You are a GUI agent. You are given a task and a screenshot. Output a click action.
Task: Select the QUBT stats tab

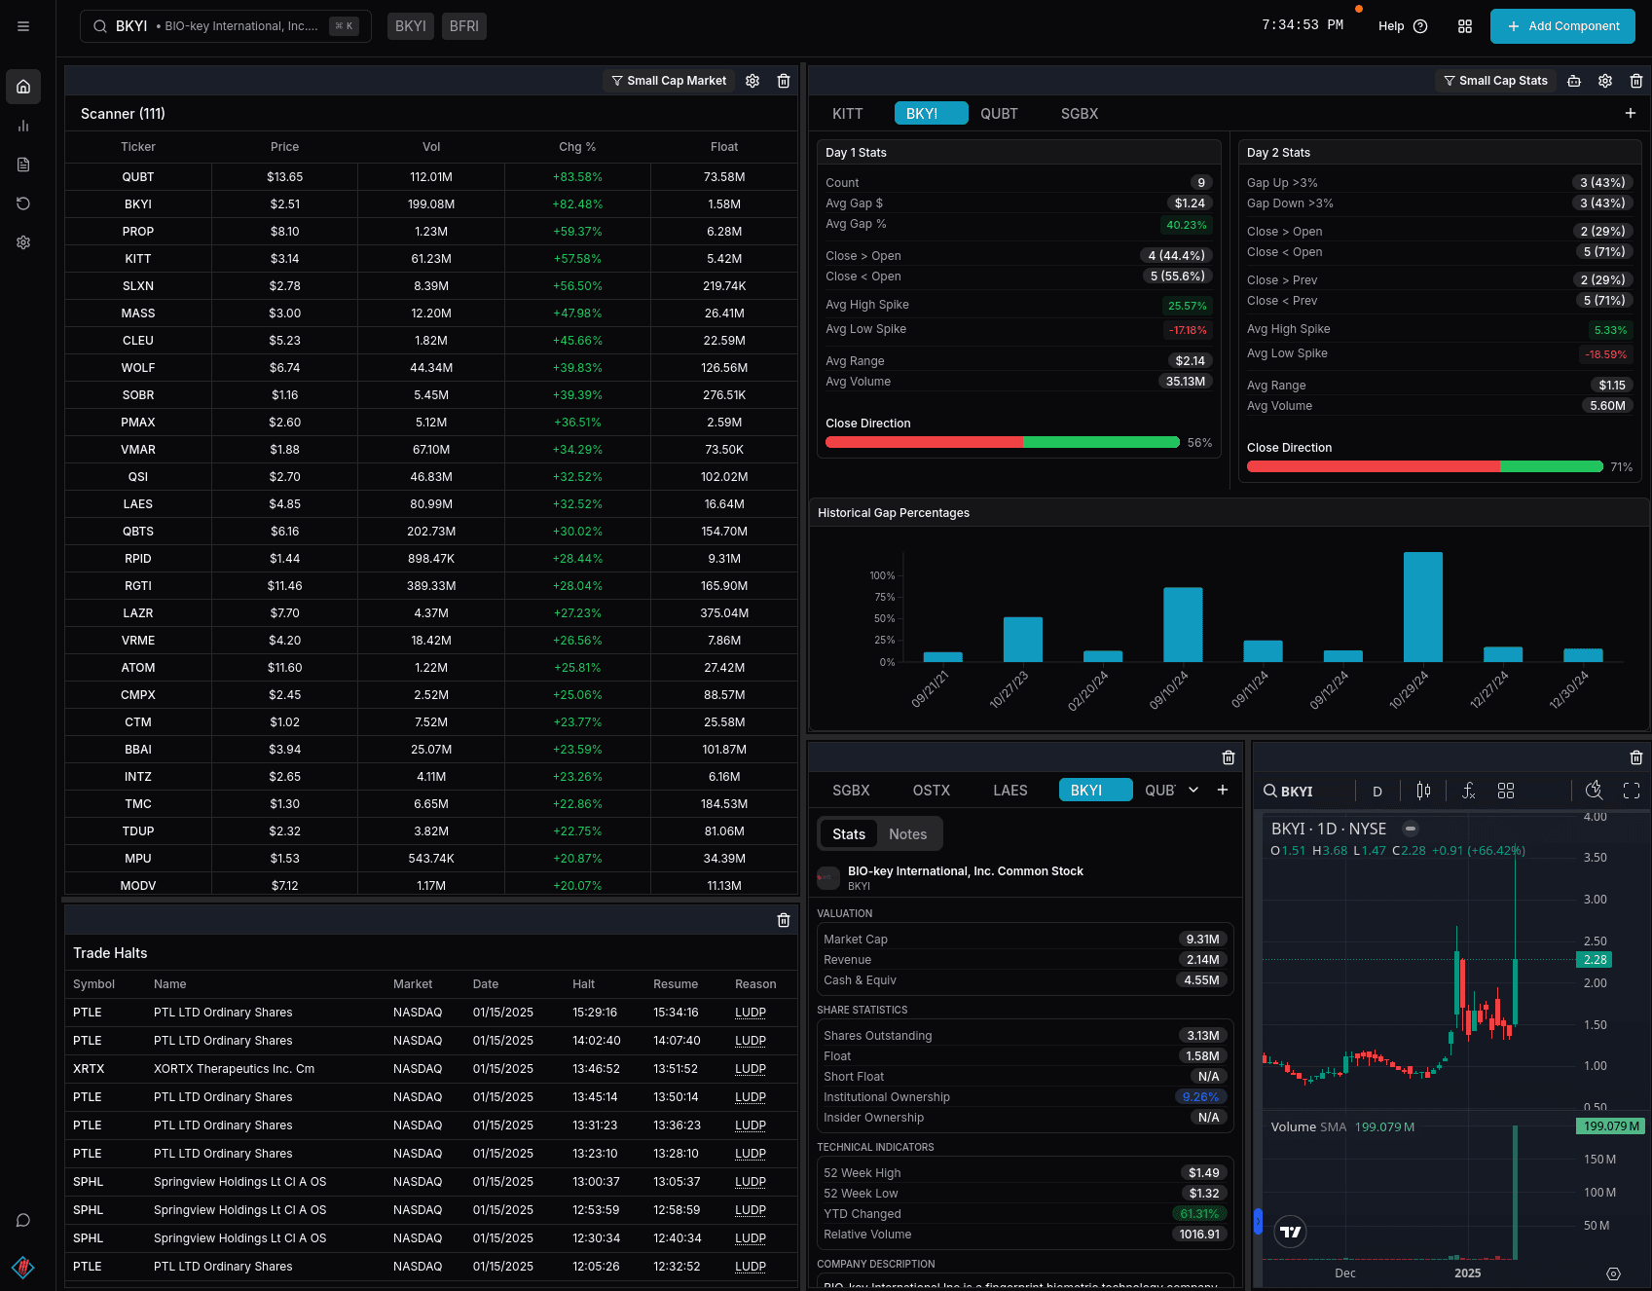999,114
